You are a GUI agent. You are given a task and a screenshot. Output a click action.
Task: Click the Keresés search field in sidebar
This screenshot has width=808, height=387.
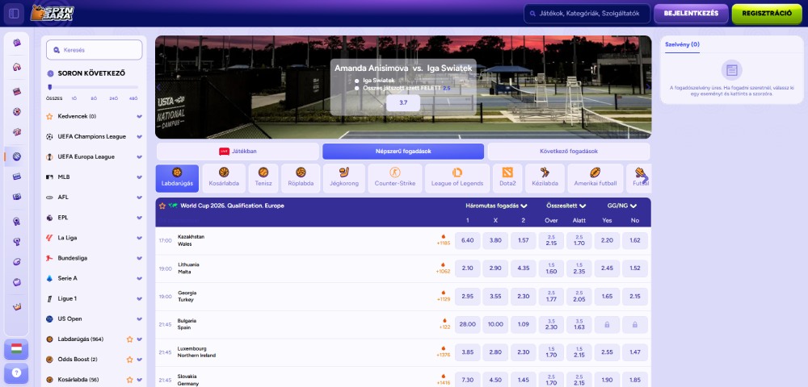click(95, 50)
